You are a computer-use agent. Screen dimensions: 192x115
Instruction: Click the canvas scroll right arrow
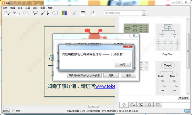[113, 106]
